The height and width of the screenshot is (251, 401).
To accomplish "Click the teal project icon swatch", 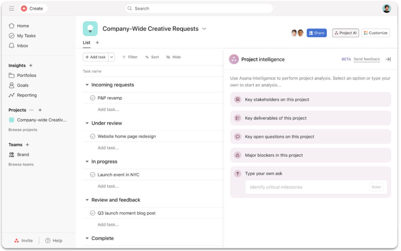I will 90,28.
